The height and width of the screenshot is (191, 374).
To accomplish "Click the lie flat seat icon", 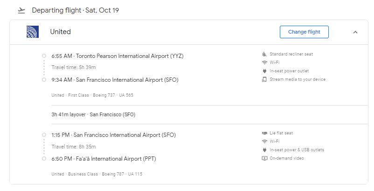I will pos(264,133).
